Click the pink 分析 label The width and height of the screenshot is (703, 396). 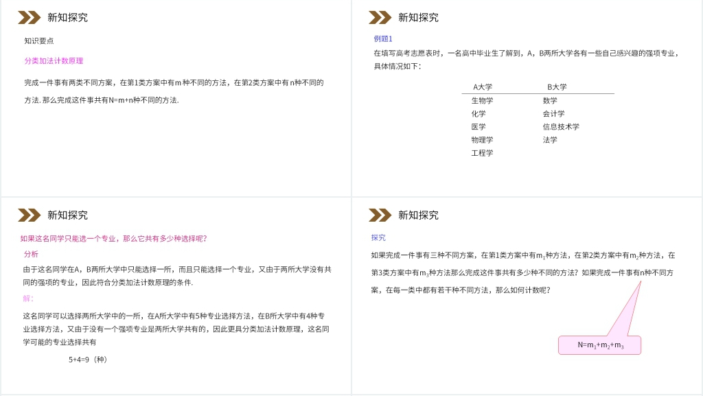tap(31, 255)
